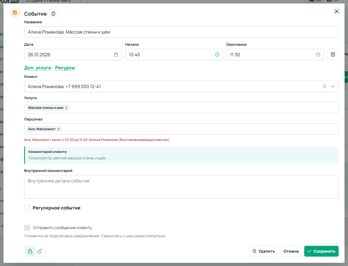Tick the Отправить сообщение клиенту checkbox

pyautogui.click(x=27, y=228)
